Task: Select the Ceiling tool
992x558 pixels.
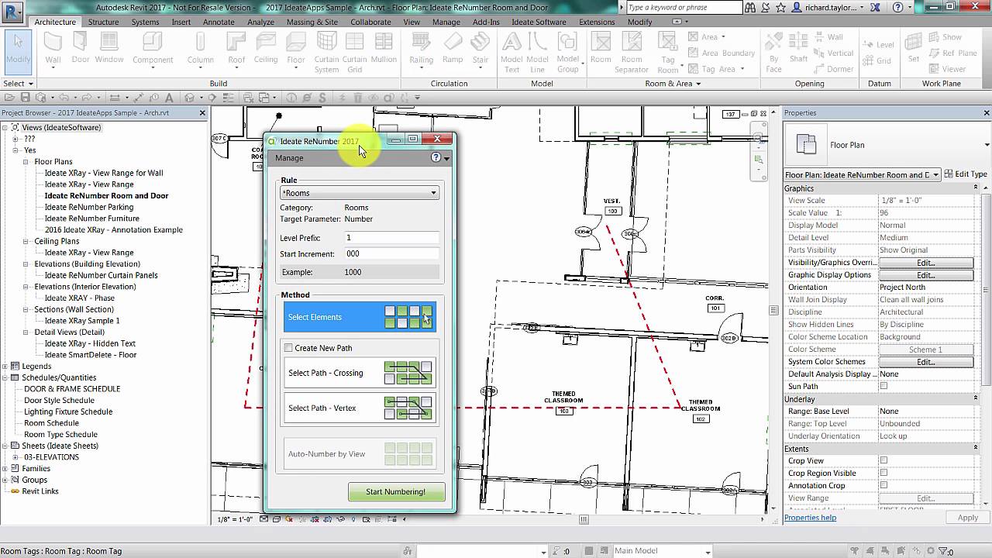Action: coord(266,49)
